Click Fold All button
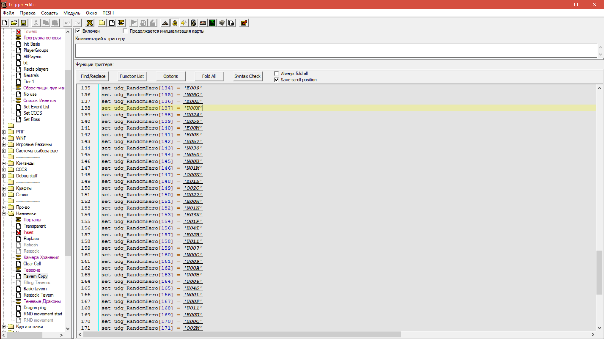Screen dimensions: 604x339 [x=209, y=76]
